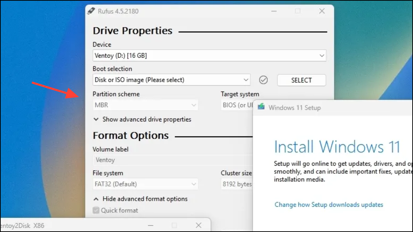
Task: Click the Windows 11 Setup title text
Action: (295, 108)
